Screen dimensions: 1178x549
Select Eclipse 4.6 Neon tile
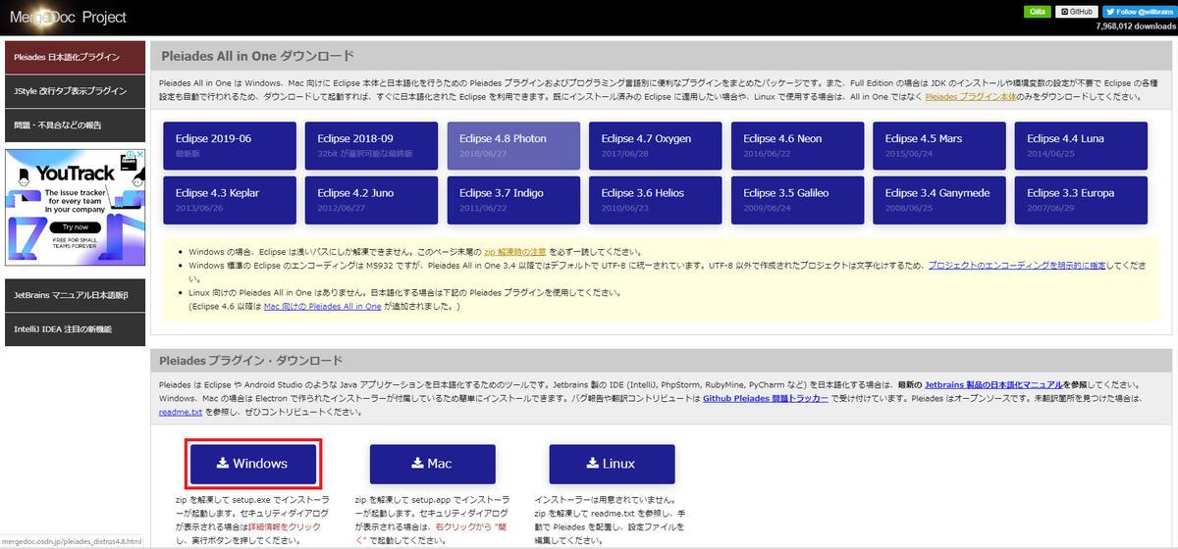[797, 146]
